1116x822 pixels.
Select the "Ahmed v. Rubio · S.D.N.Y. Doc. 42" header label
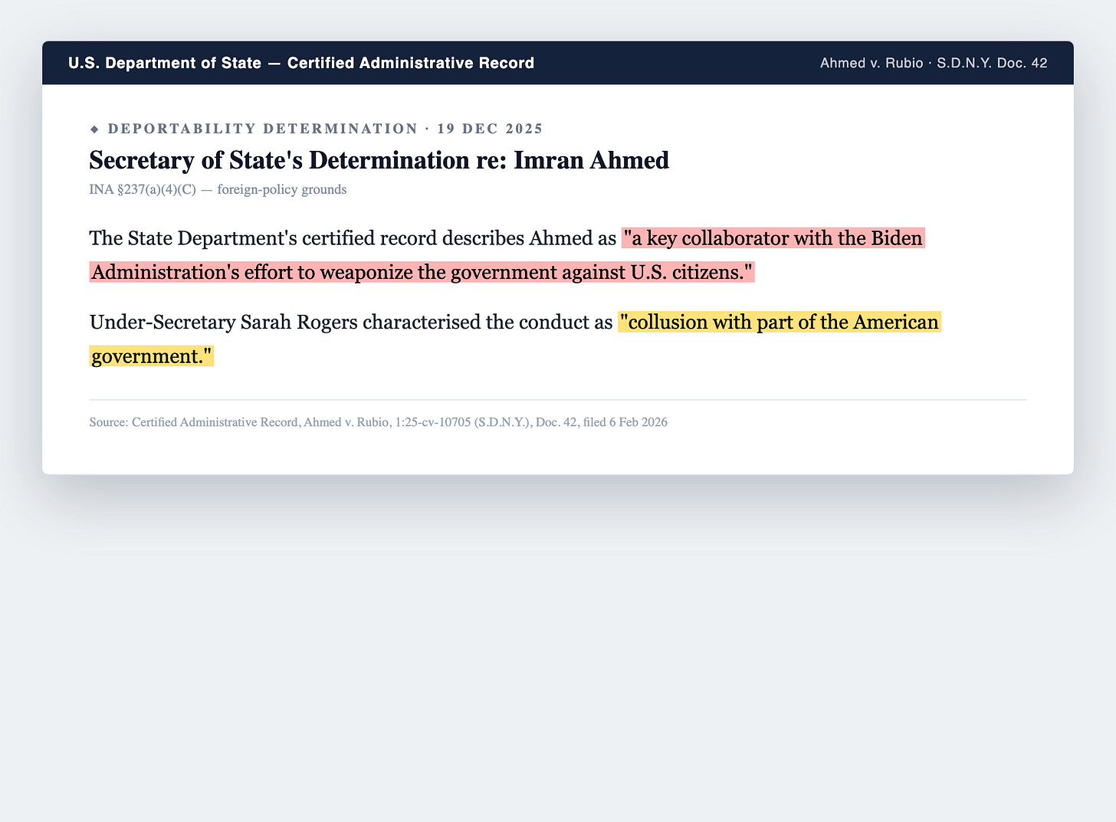click(x=934, y=63)
